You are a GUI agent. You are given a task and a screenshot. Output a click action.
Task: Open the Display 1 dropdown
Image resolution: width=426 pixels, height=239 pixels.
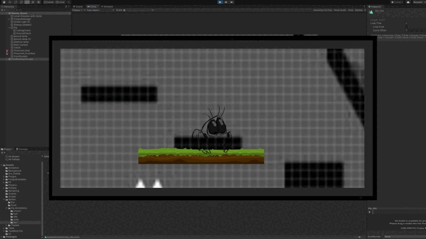click(x=78, y=10)
